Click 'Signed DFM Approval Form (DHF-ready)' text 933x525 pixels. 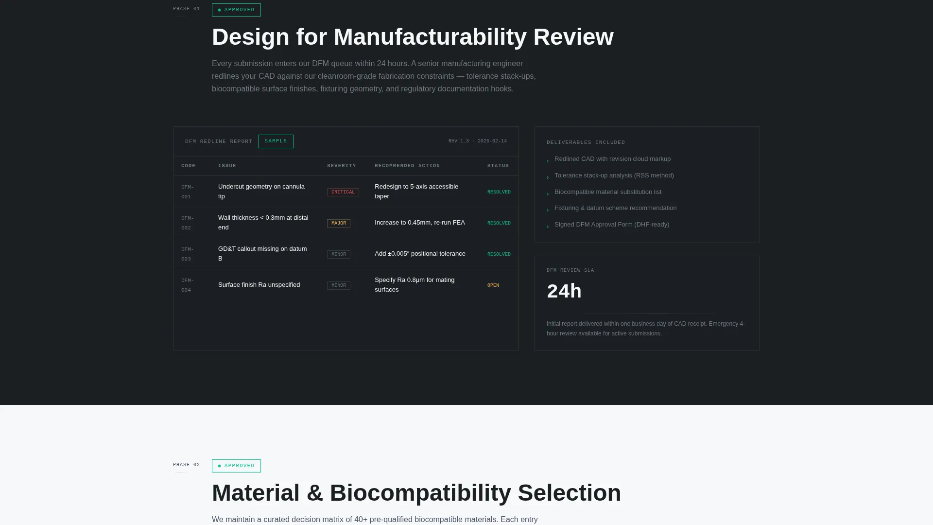coord(612,225)
